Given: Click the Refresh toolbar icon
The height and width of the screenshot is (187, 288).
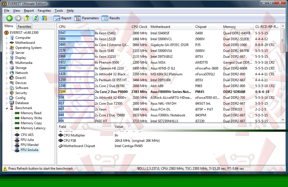Looking at the screenshot, I should tap(36, 18).
